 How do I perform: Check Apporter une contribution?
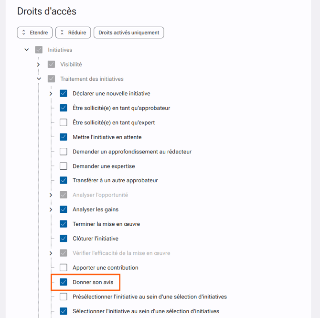(x=63, y=267)
